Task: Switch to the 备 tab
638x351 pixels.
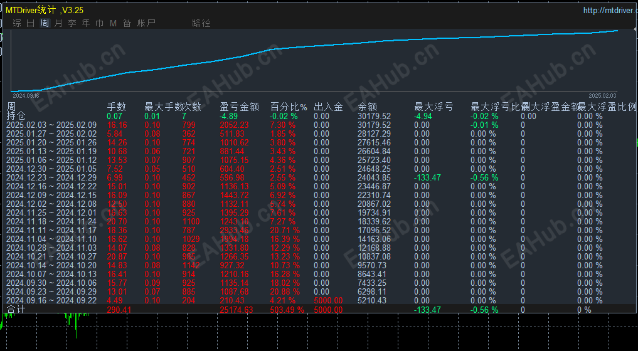Action: point(127,23)
